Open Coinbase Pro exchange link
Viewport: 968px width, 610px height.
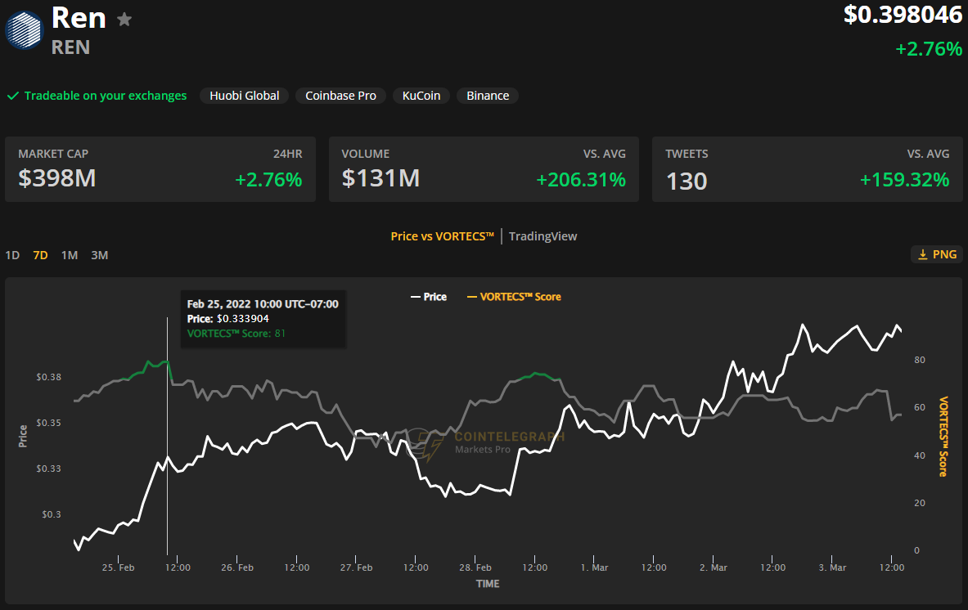pyautogui.click(x=340, y=96)
